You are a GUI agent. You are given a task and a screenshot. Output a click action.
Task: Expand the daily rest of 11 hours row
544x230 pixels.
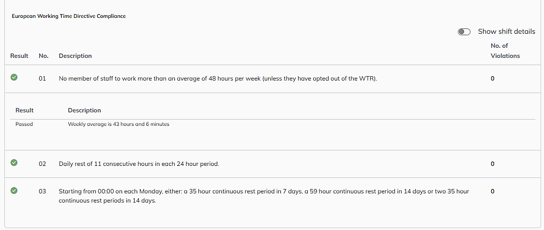pyautogui.click(x=272, y=163)
